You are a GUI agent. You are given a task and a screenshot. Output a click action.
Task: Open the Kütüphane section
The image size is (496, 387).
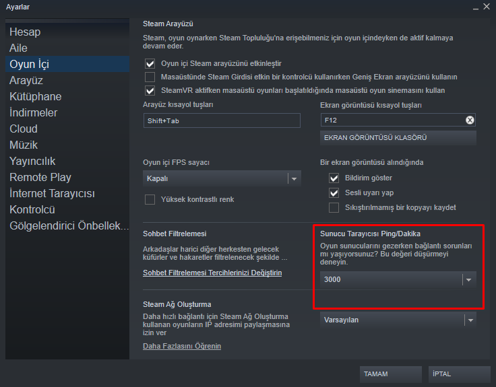click(67, 96)
